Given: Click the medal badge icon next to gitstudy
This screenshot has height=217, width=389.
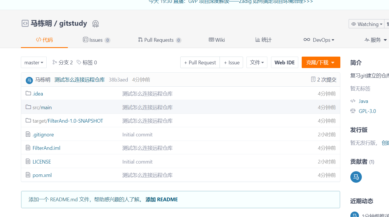Looking at the screenshot, I should click(95, 24).
